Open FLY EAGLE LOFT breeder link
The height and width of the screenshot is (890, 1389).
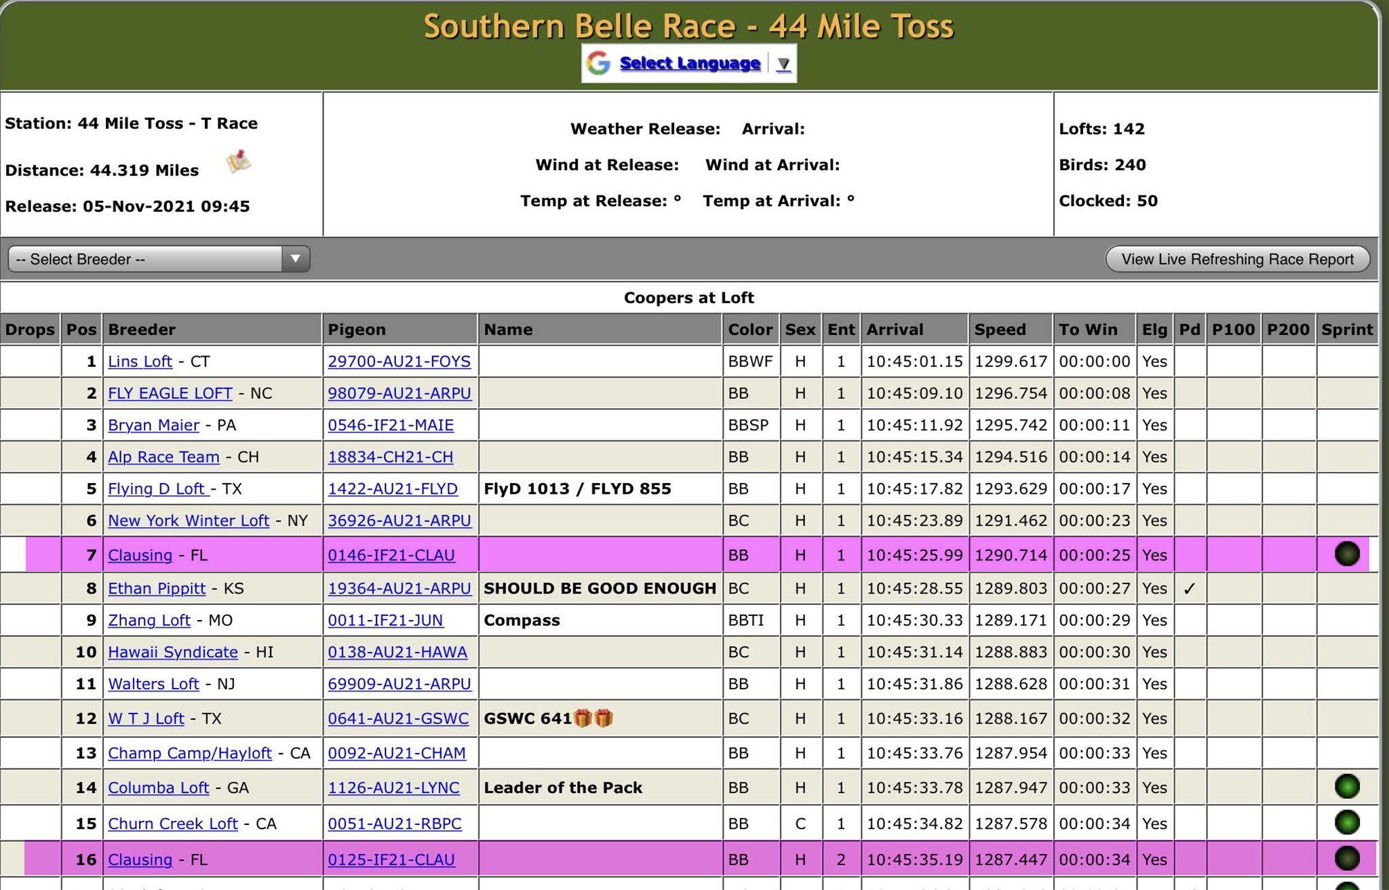pyautogui.click(x=170, y=393)
